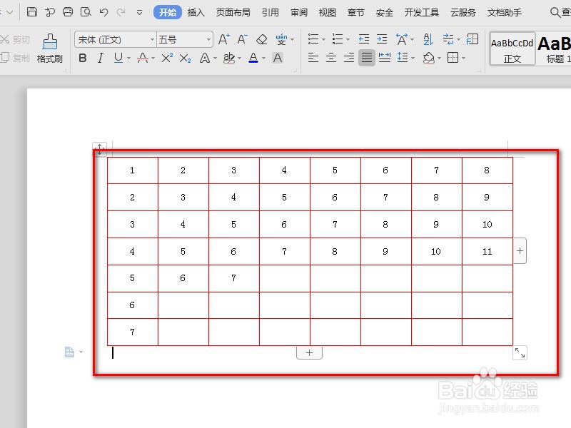Click the increase indent icon
Image resolution: width=571 pixels, height=428 pixels.
[x=382, y=39]
